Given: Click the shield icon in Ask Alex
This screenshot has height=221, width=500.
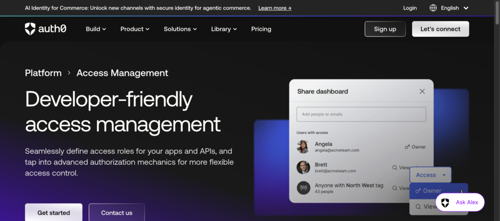Looking at the screenshot, I should pyautogui.click(x=445, y=202).
